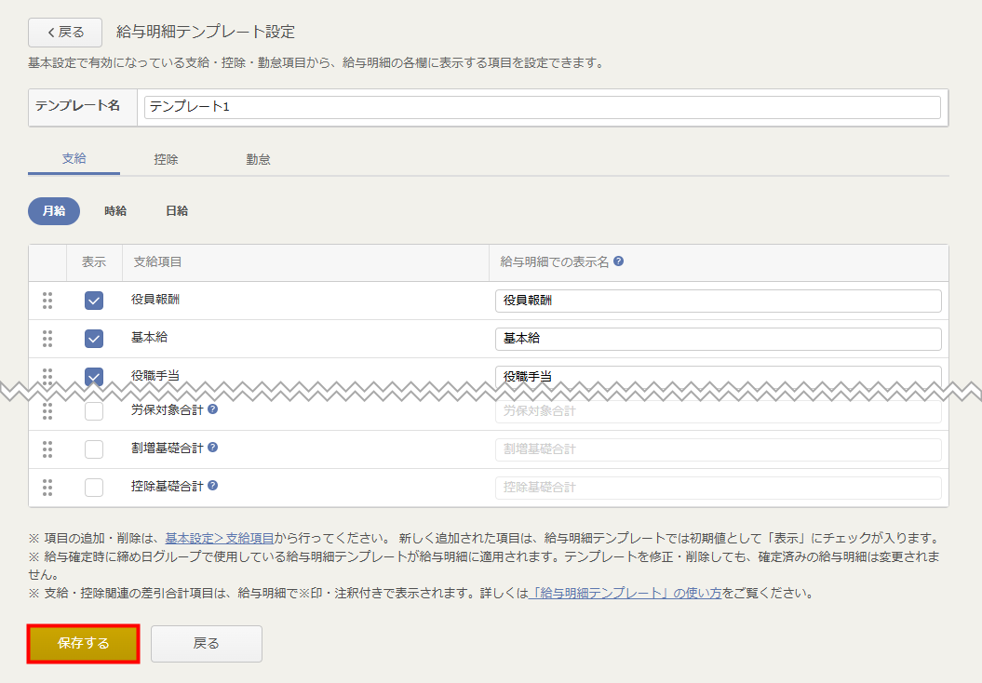Click drag handle for 基本給 row
Screen dimensions: 982x683
[47, 339]
